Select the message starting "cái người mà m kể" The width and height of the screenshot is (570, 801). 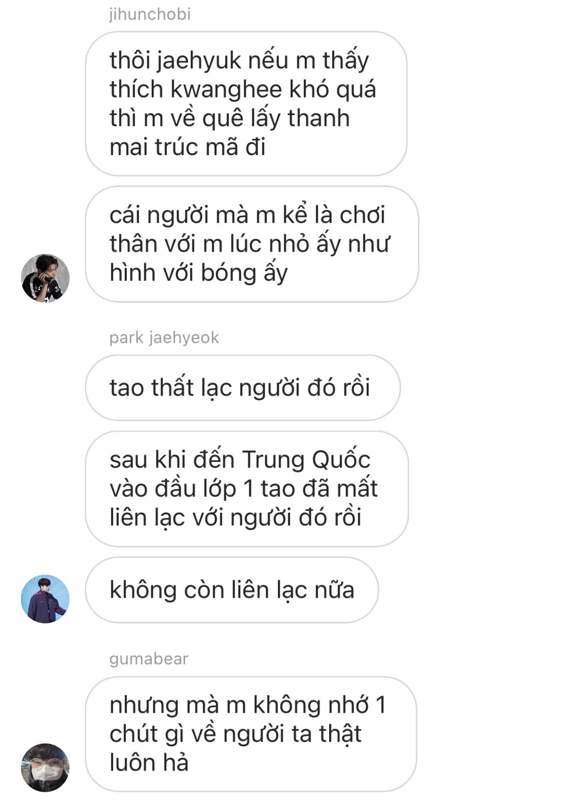(x=252, y=244)
